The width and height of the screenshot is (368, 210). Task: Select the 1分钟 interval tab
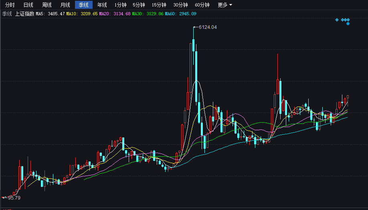click(120, 5)
